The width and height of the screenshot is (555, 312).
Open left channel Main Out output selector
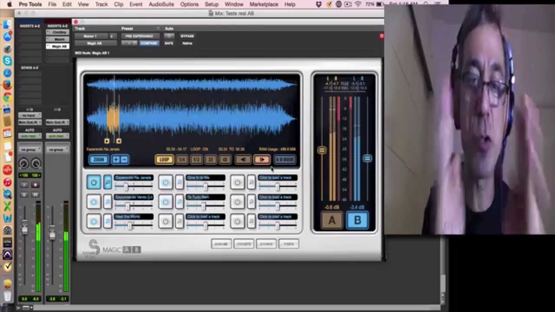click(x=29, y=122)
